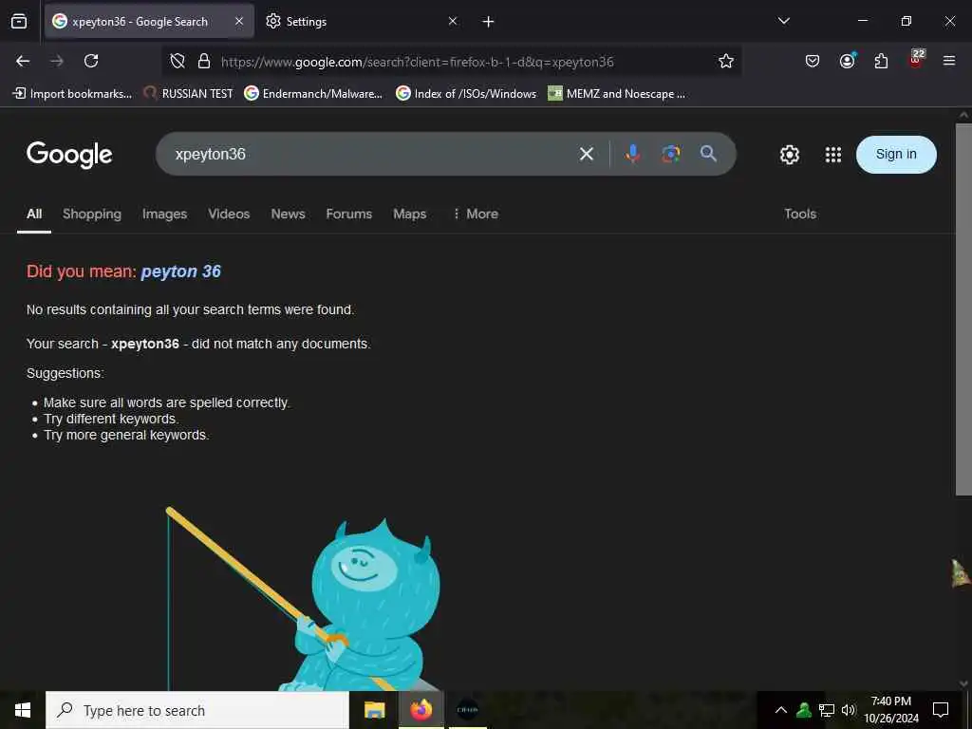Image resolution: width=972 pixels, height=729 pixels.
Task: Click the Sign in button
Action: pyautogui.click(x=896, y=155)
